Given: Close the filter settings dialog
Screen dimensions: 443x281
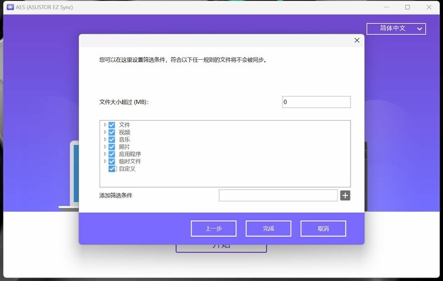Looking at the screenshot, I should [x=357, y=40].
